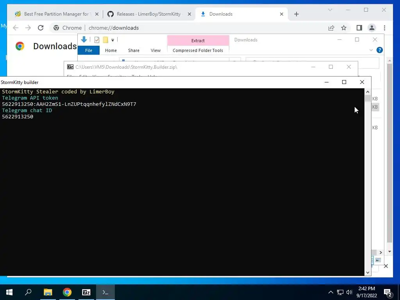The image size is (400, 300).
Task: Minimize the Explorer Downloads window
Action: (339, 39)
